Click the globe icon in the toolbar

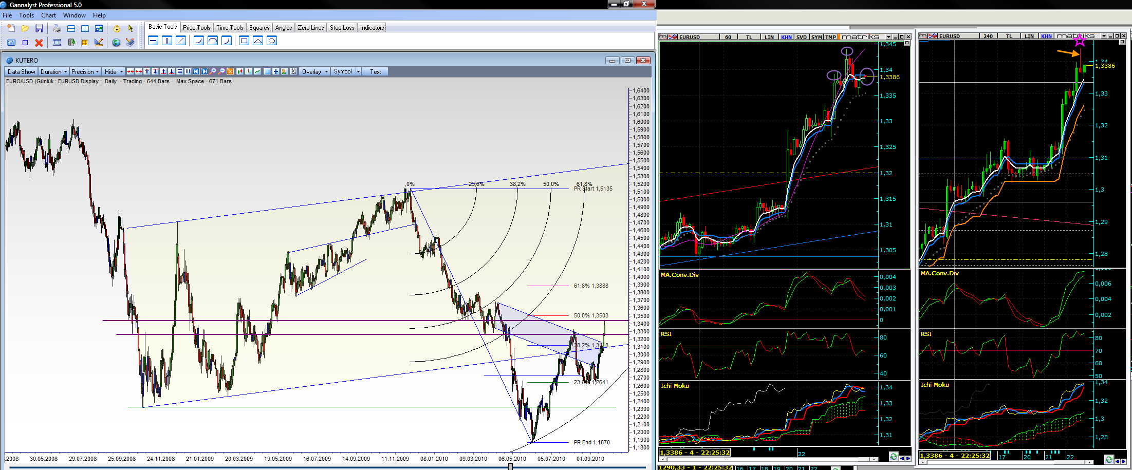tap(116, 43)
